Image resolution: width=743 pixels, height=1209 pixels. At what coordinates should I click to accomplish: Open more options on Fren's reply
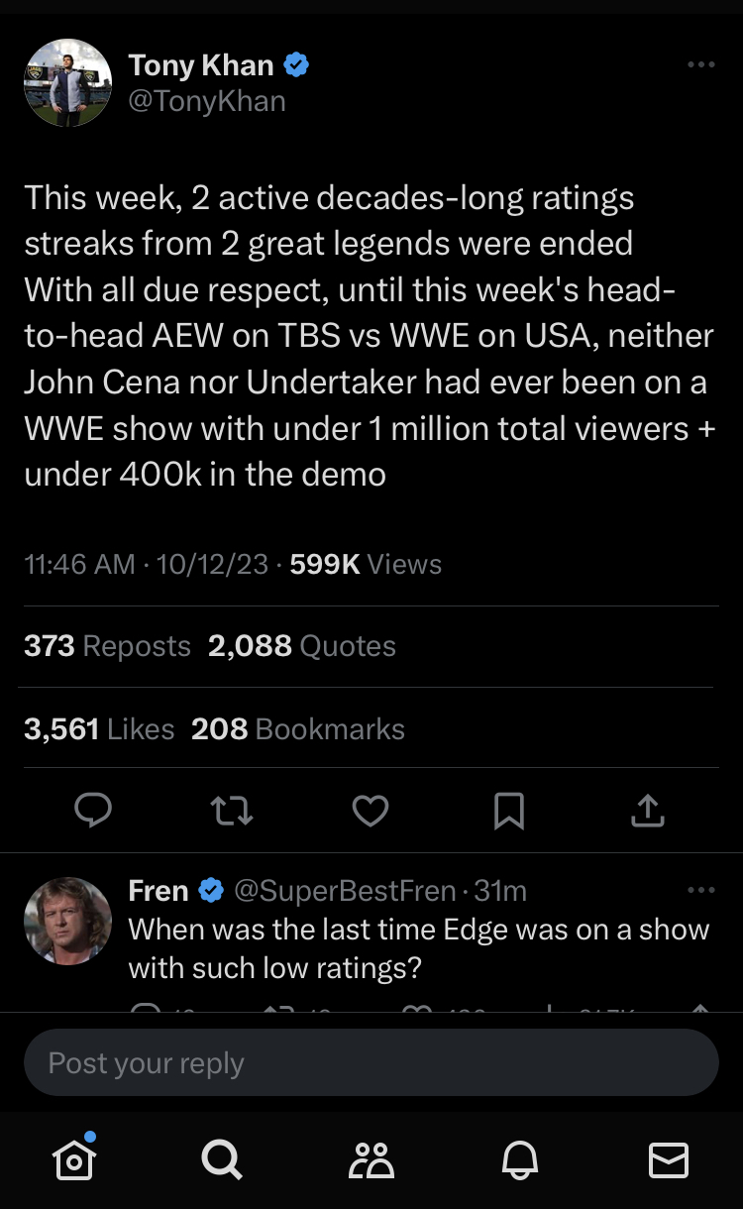tap(700, 890)
